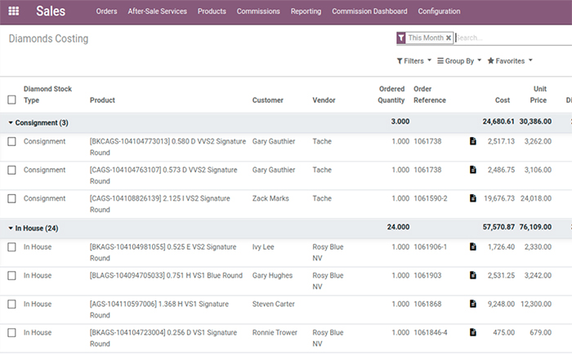Open the After-Sale Services menu
The image size is (572, 355).
(x=157, y=11)
